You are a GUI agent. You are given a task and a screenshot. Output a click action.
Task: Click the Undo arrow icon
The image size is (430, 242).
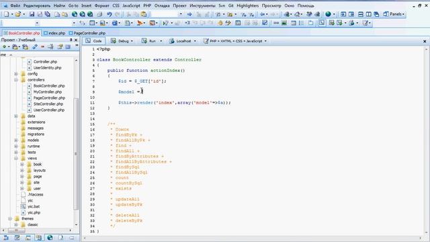[109, 14]
